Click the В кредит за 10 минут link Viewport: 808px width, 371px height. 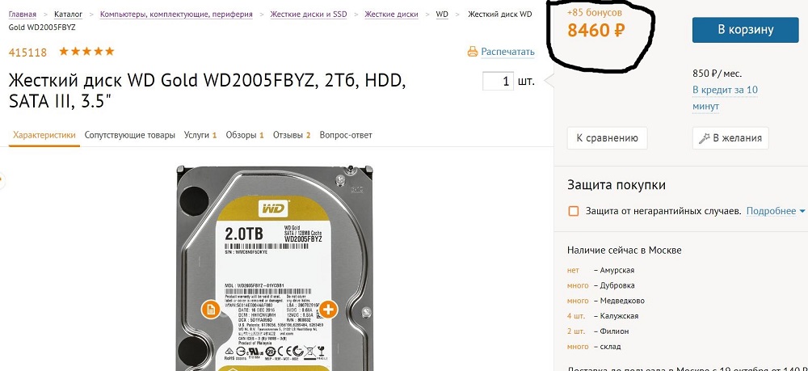(x=725, y=98)
